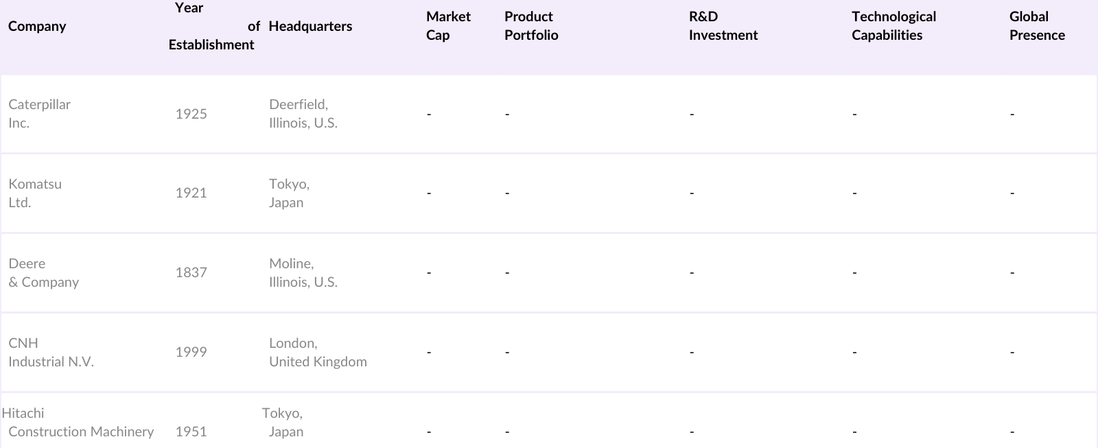The height and width of the screenshot is (448, 1098).
Task: Select the 1925 establishment year cell
Action: coord(191,114)
